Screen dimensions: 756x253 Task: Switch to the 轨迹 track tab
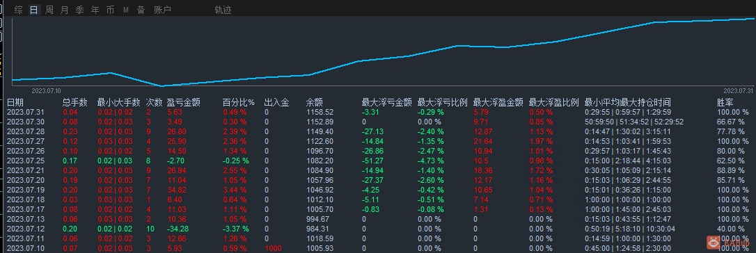(x=223, y=10)
